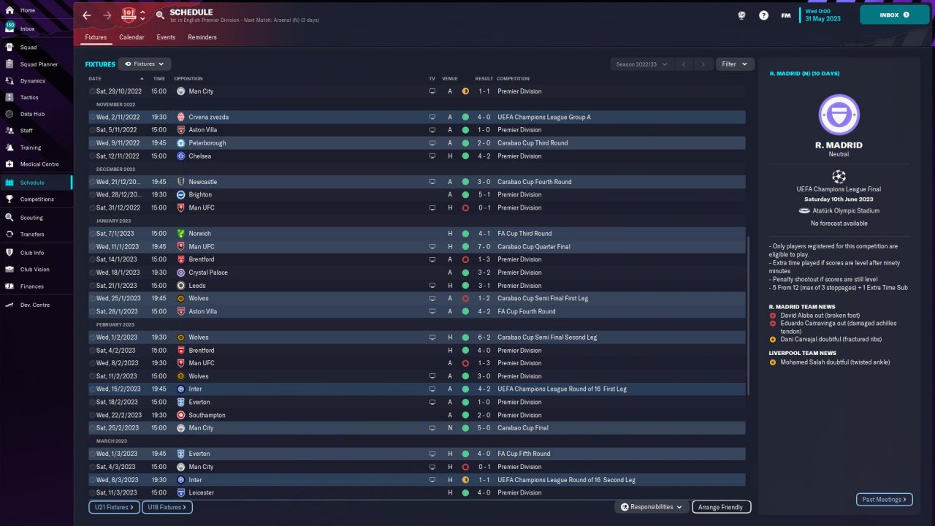Viewport: 935px width, 526px height.
Task: Open the search magnifier icon
Action: pyautogui.click(x=160, y=15)
